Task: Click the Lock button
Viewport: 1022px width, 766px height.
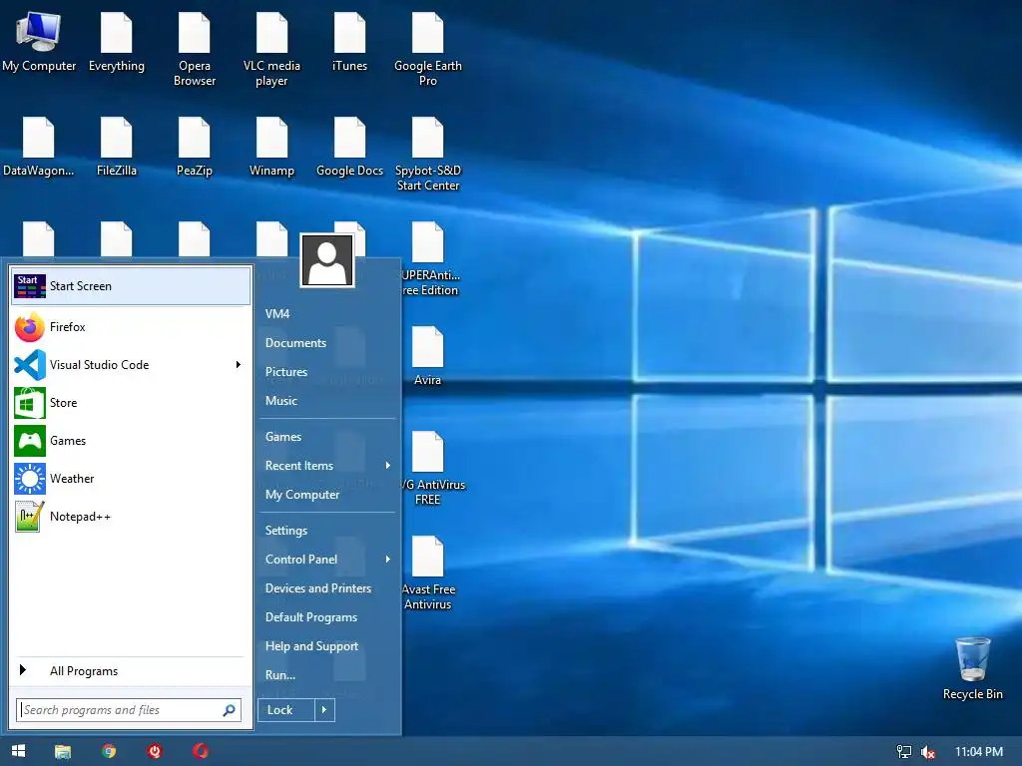Action: 286,710
